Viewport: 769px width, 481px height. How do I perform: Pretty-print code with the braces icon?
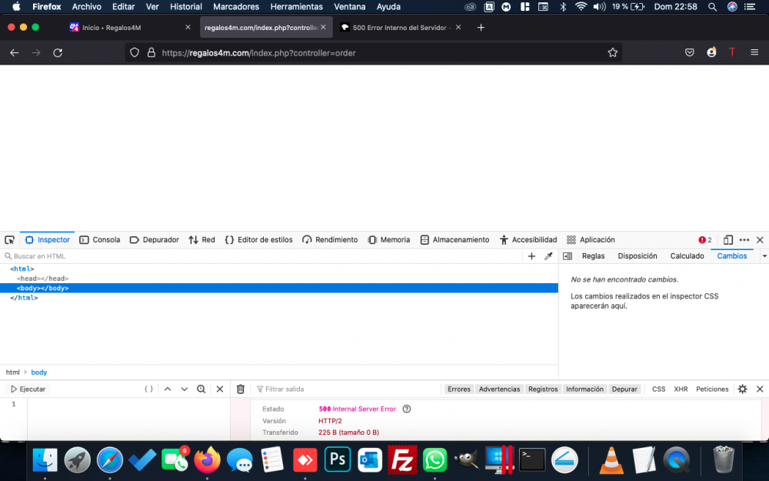tap(148, 389)
